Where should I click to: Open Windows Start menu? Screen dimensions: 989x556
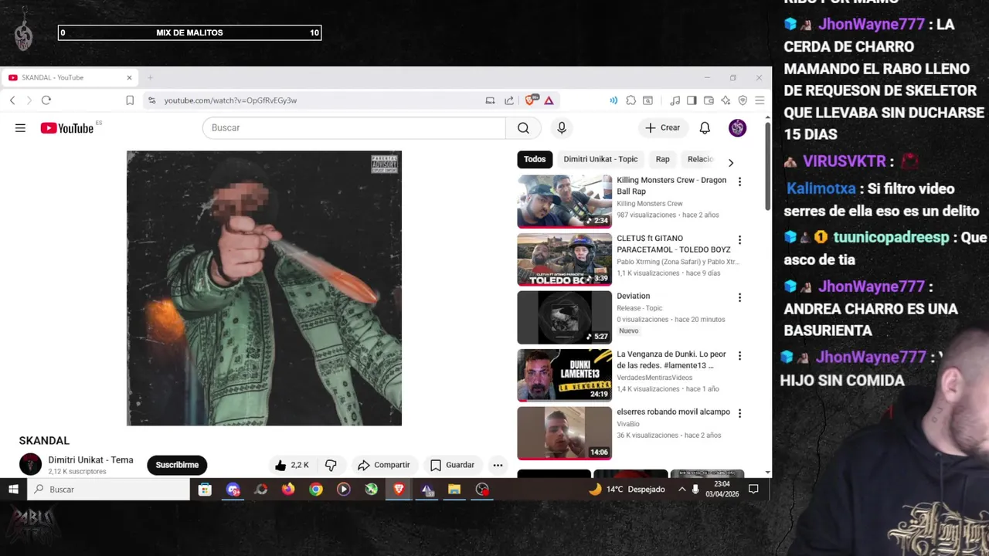13,489
